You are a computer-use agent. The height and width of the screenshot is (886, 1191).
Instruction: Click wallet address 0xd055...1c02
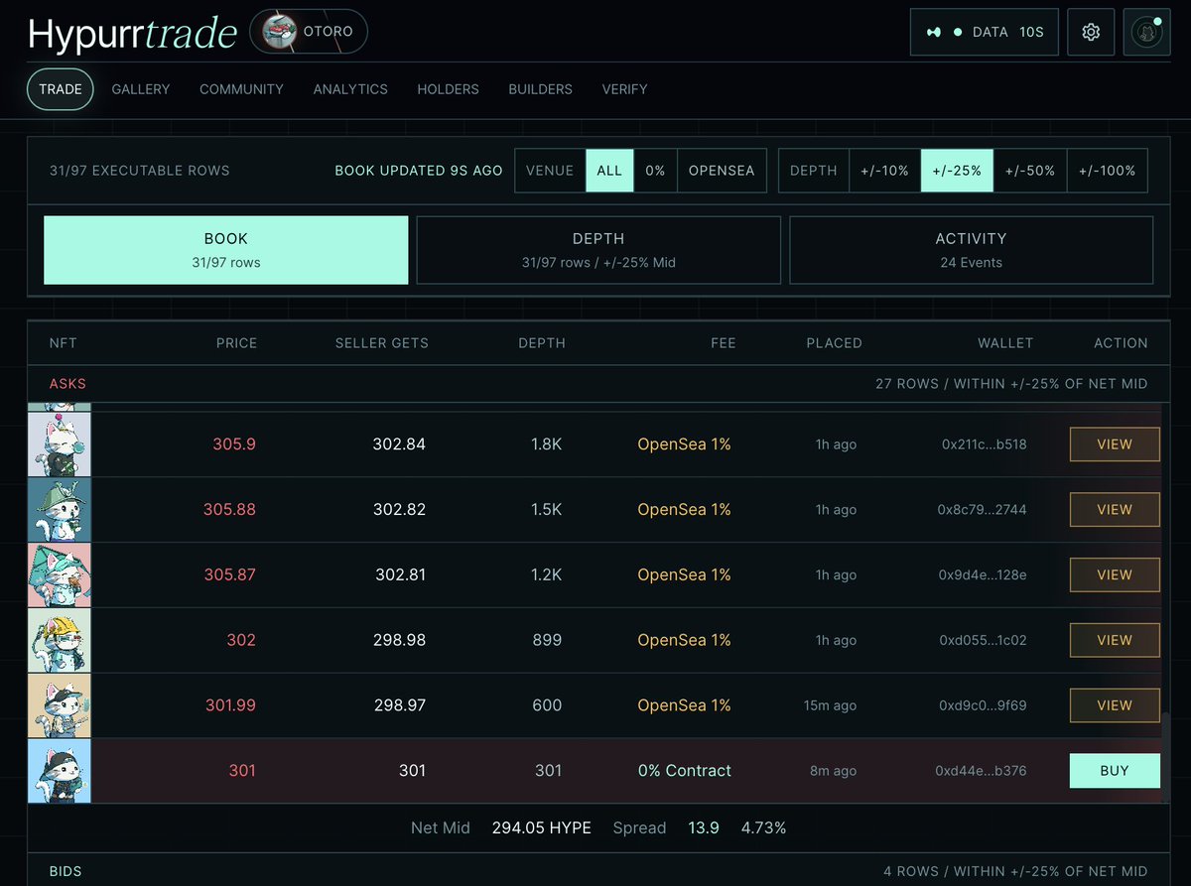pos(982,640)
